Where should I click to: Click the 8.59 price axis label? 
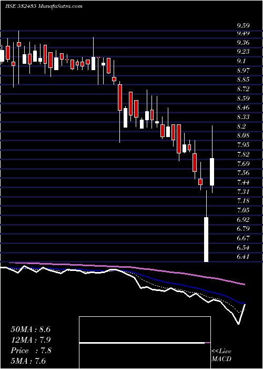click(x=243, y=99)
